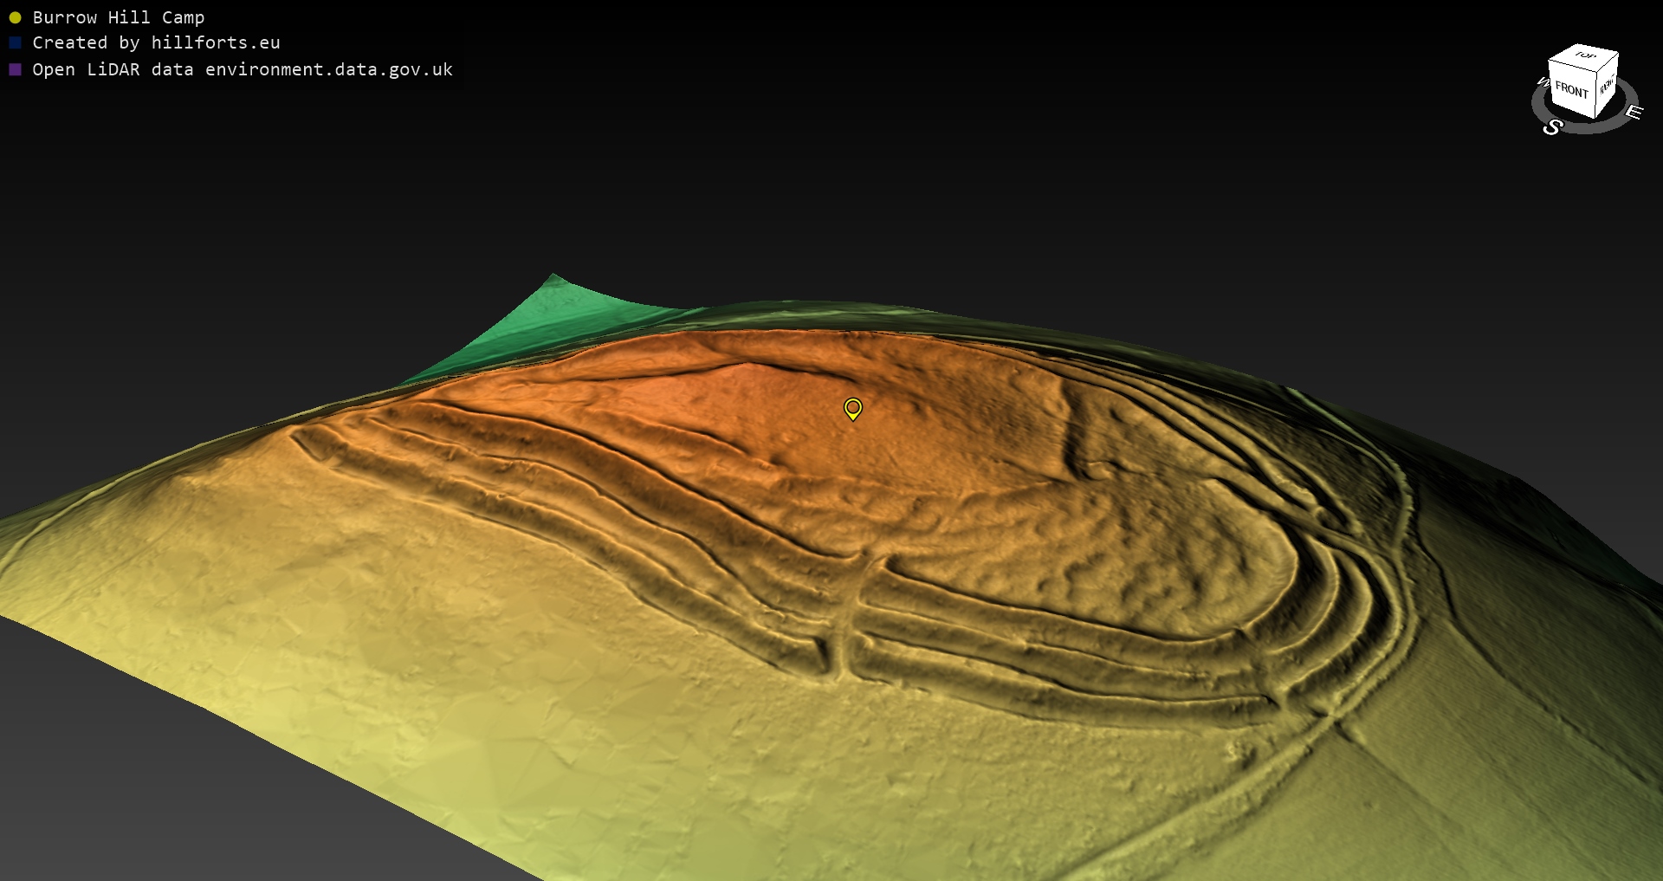Click the purple square beside Open LiDAR data
The height and width of the screenshot is (881, 1663).
click(15, 69)
